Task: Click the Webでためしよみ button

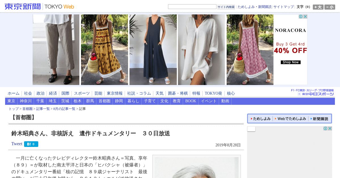Action: [290, 119]
